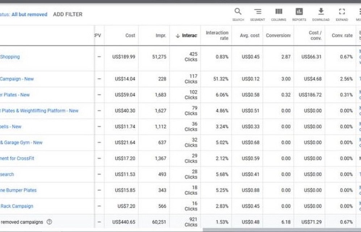Screen dimensions: 361x232
Task: Select the 6.06% interaction rate cell
Action: coord(222,95)
